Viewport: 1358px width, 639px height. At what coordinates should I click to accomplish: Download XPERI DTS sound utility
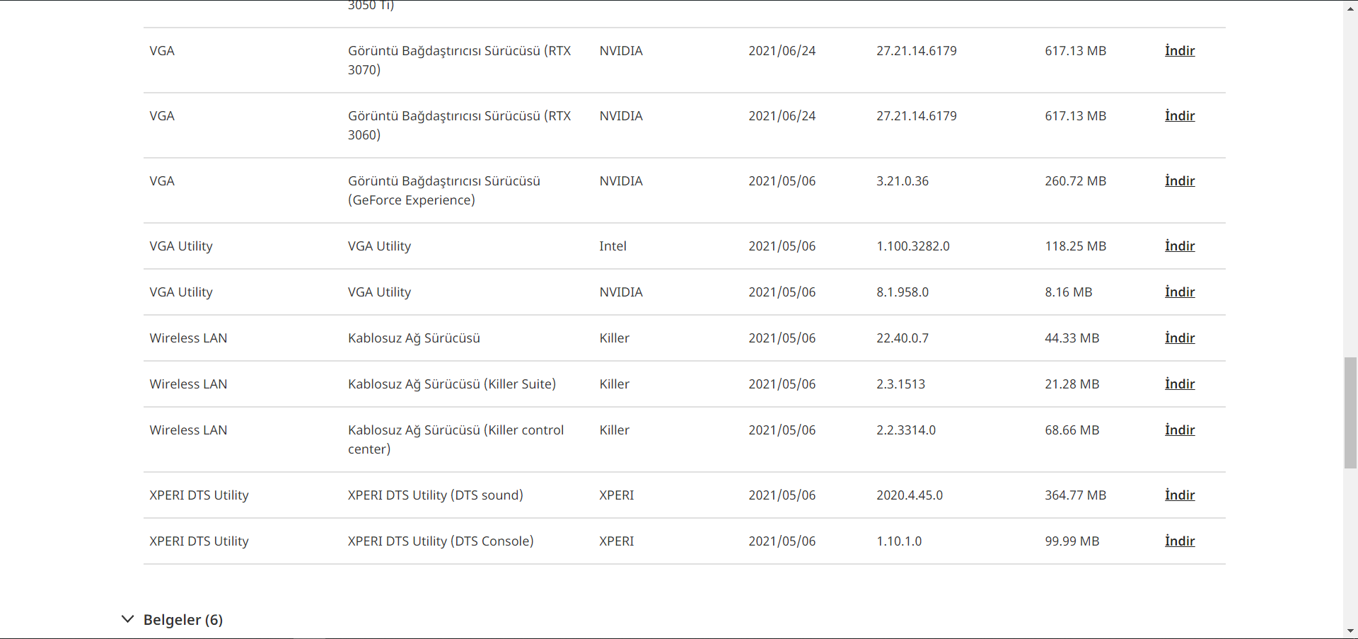1179,495
